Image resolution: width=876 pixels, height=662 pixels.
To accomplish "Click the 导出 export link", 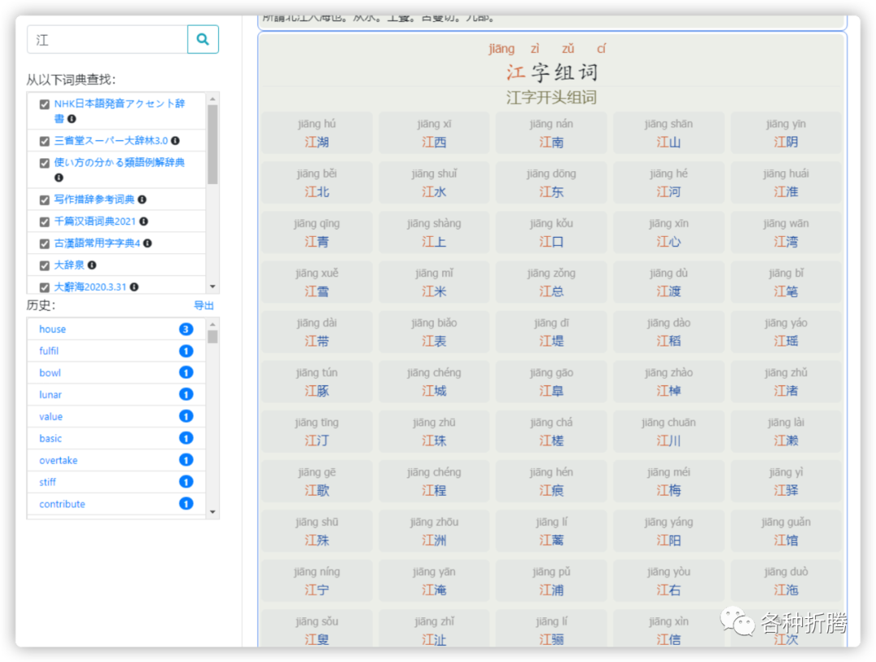I will click(204, 306).
